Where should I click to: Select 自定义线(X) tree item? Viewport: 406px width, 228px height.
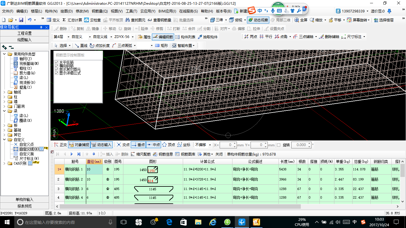(29, 149)
